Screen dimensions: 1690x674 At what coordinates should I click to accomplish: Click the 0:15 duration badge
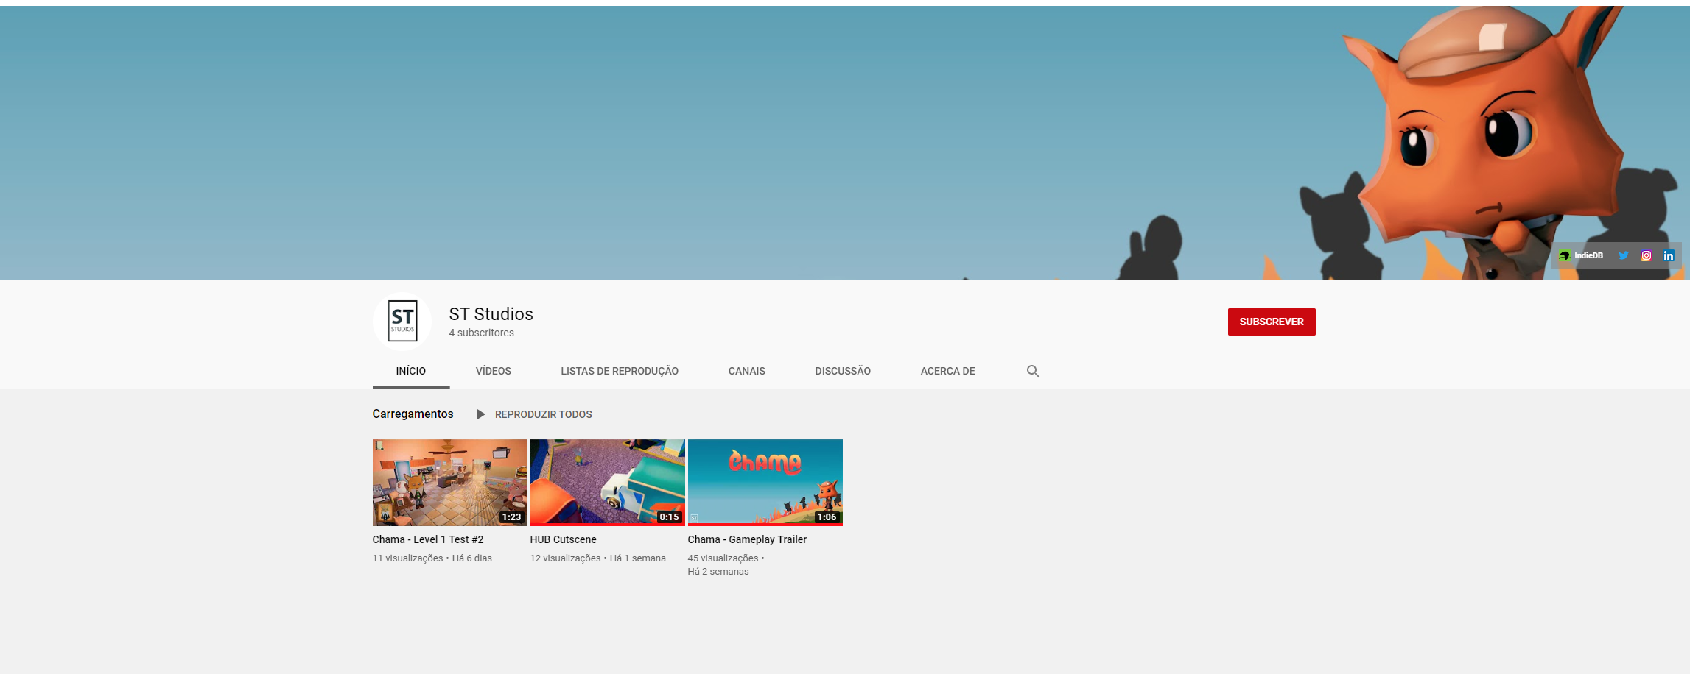669,517
